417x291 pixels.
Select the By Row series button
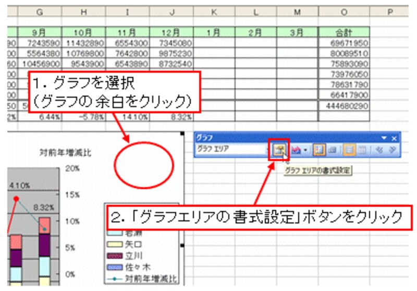tap(349, 150)
